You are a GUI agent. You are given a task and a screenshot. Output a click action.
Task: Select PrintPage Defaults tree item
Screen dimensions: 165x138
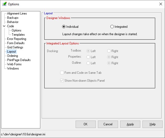[x=19, y=60]
